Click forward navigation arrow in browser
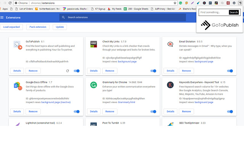The height and width of the screenshot is (152, 244). (x=5, y=3)
